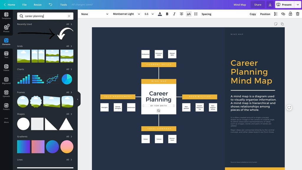Open the Montserrat Light font dropdown
This screenshot has height=170, width=302.
(126, 14)
